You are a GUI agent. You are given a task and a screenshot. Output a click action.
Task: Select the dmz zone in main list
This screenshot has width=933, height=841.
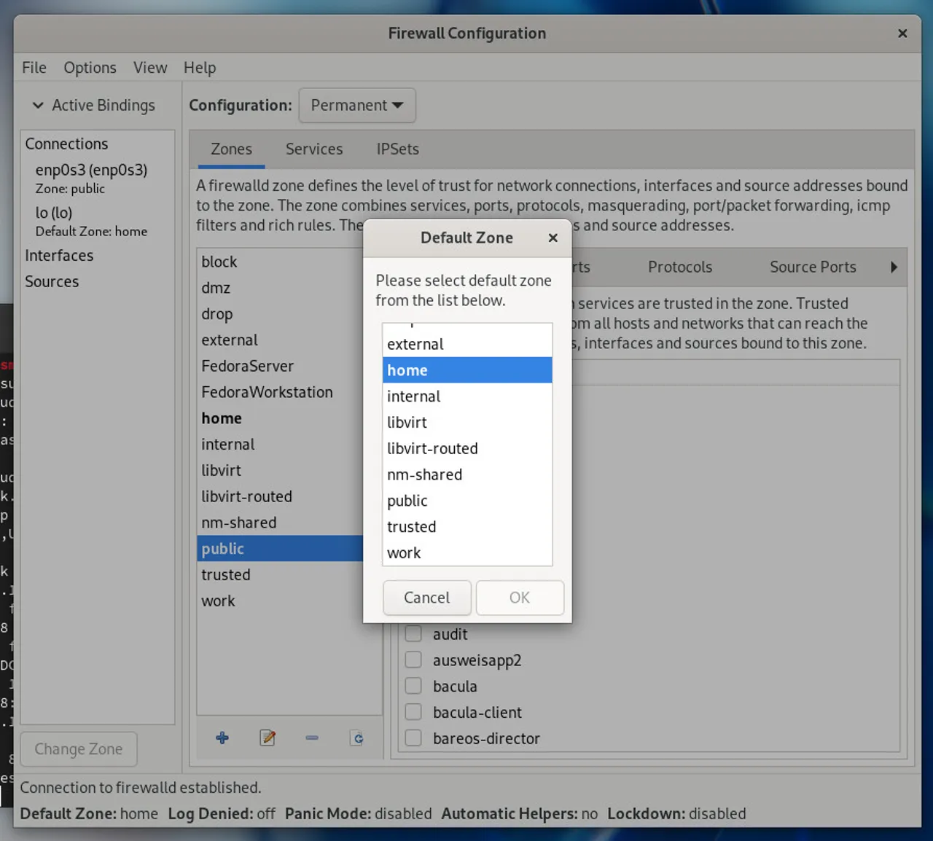[280, 288]
